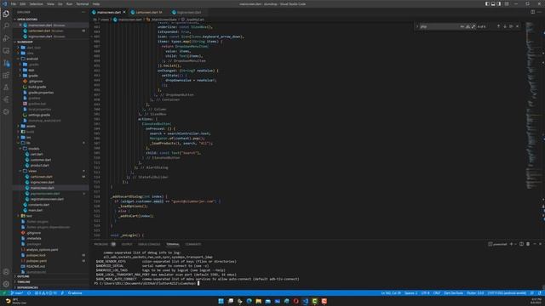Maximize the panel size
The height and width of the screenshot is (306, 545).
pos(535,244)
